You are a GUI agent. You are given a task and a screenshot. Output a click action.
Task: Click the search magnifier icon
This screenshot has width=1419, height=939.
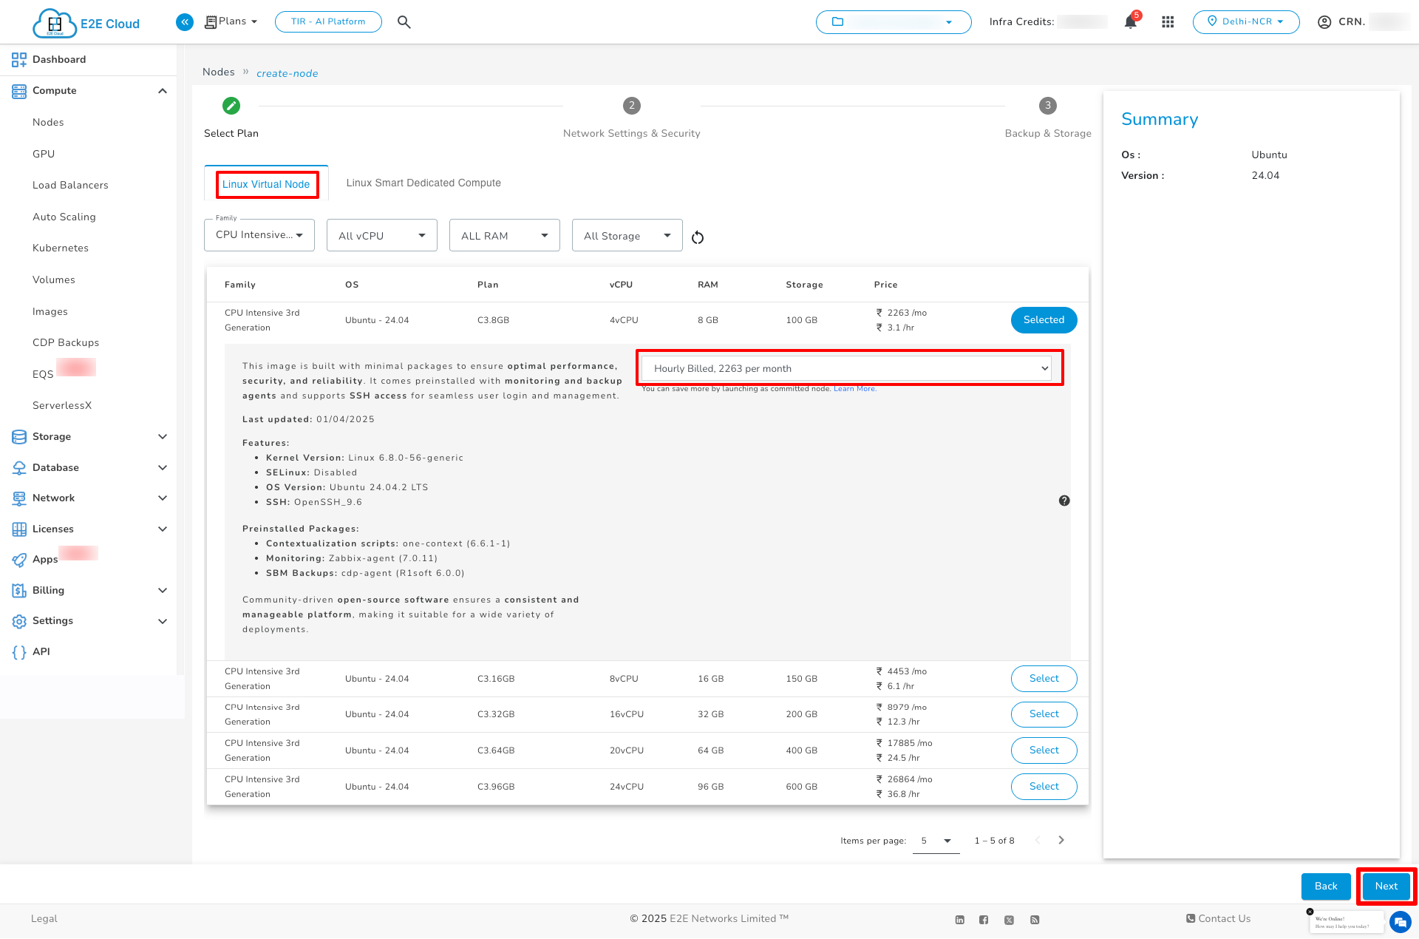point(404,21)
